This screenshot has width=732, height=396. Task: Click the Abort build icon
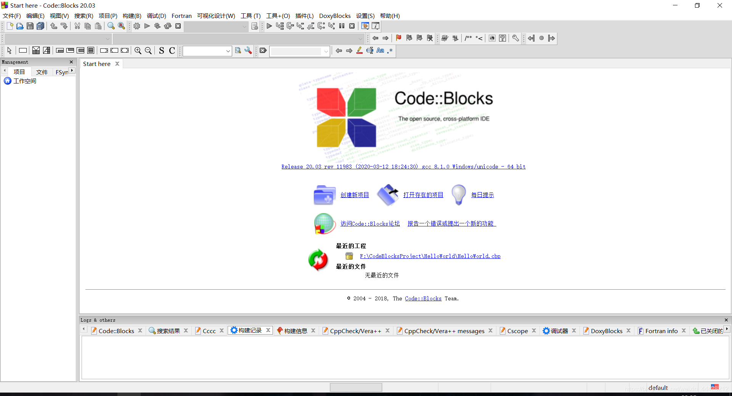(x=178, y=26)
